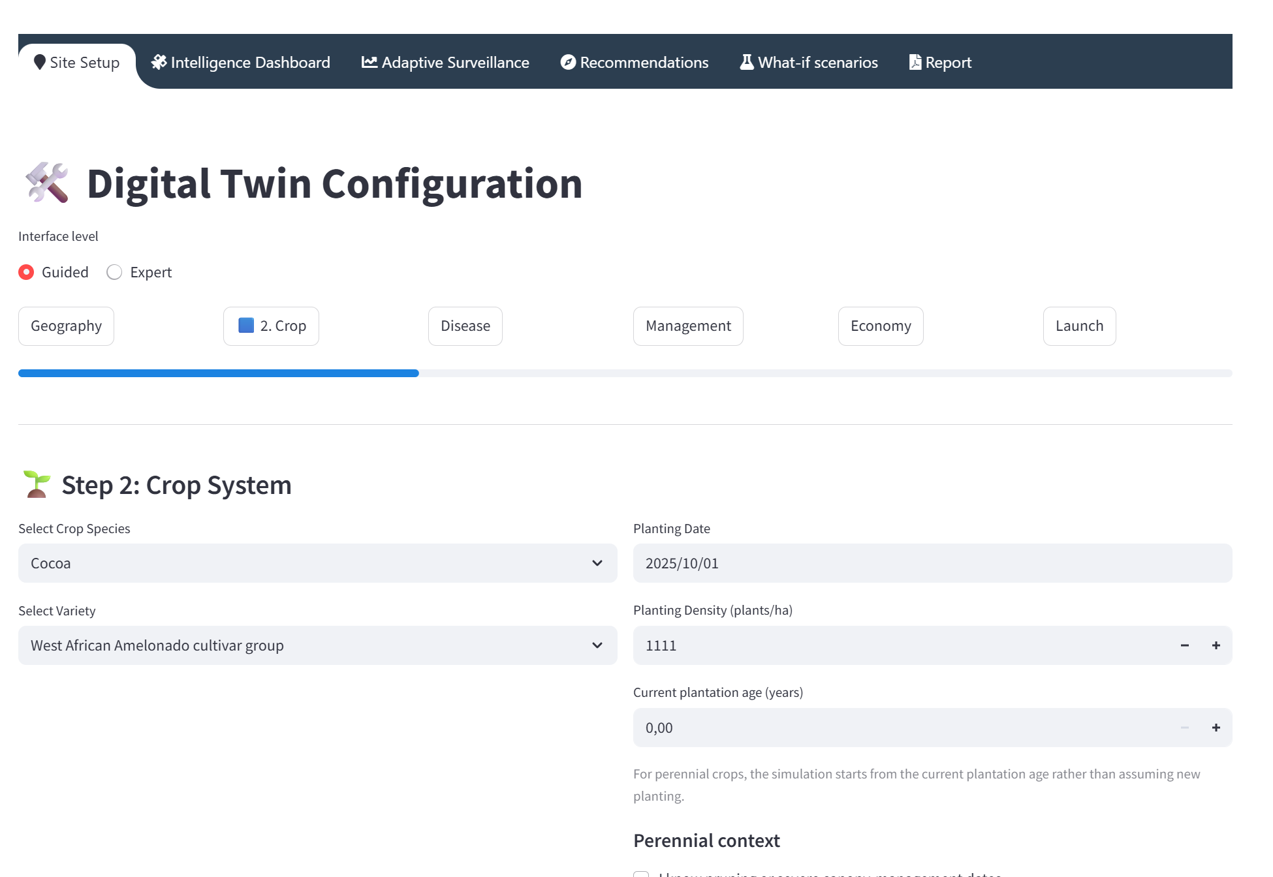1273x877 pixels.
Task: Click the Digital Twin Configuration title
Action: [334, 183]
